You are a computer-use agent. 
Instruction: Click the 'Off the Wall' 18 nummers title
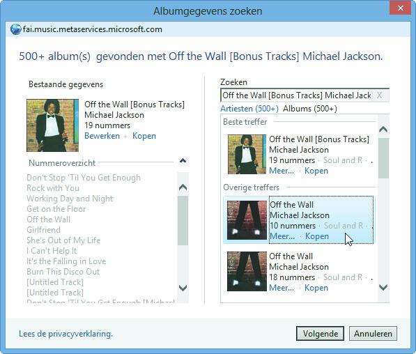click(x=291, y=256)
